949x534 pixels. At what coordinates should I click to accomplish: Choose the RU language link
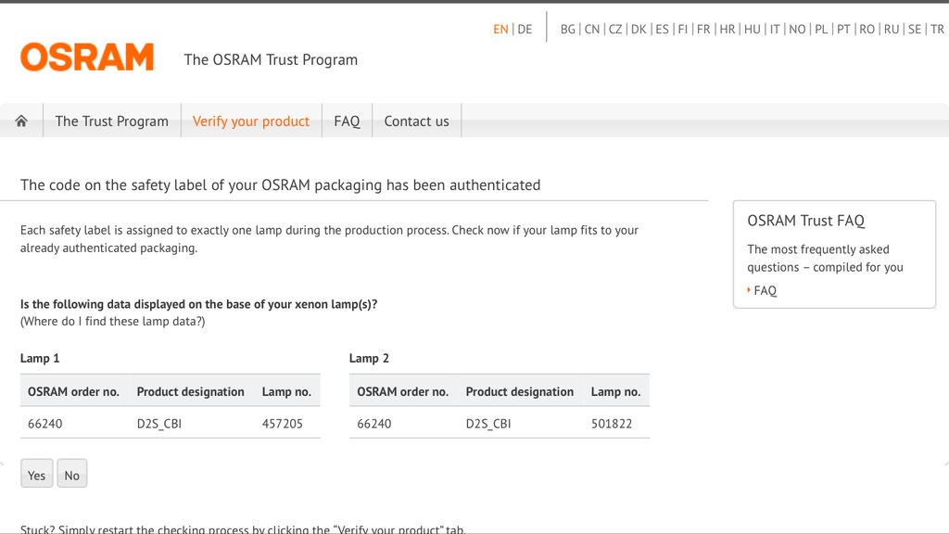(892, 29)
